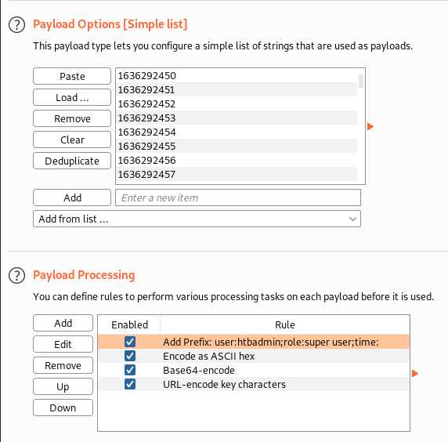Click Deduplicate to remove duplicate payloads

point(72,161)
